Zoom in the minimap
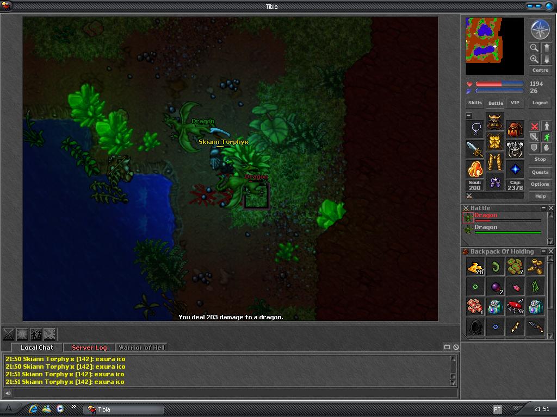The height and width of the screenshot is (417, 557). point(534,59)
